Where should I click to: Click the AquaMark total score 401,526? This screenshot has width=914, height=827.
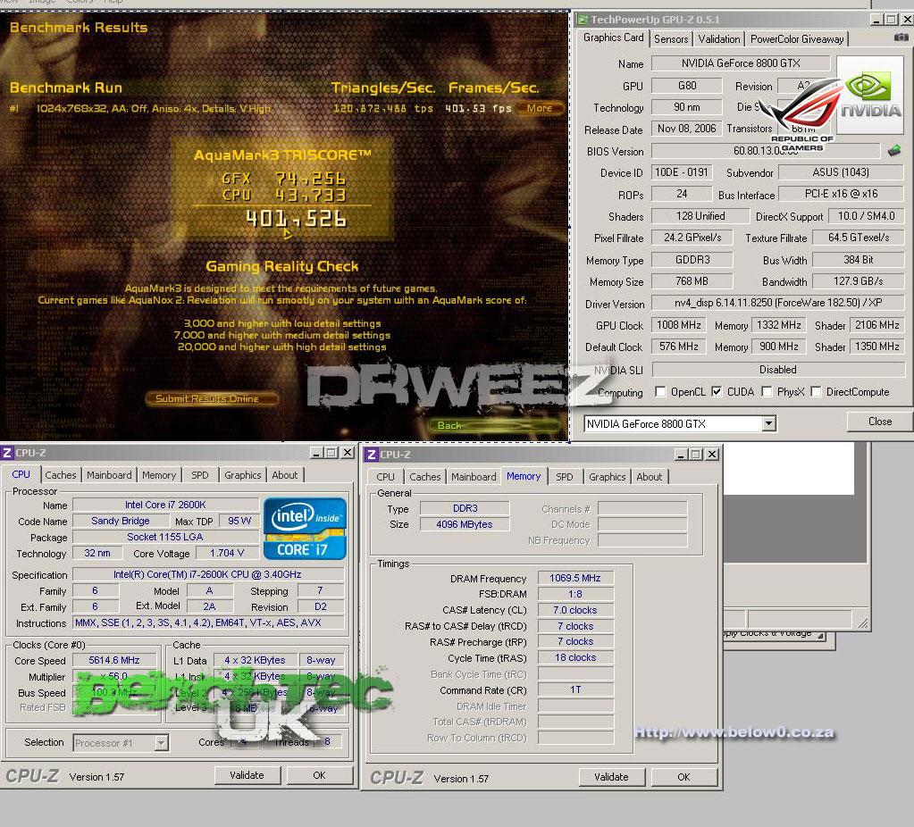pyautogui.click(x=296, y=219)
